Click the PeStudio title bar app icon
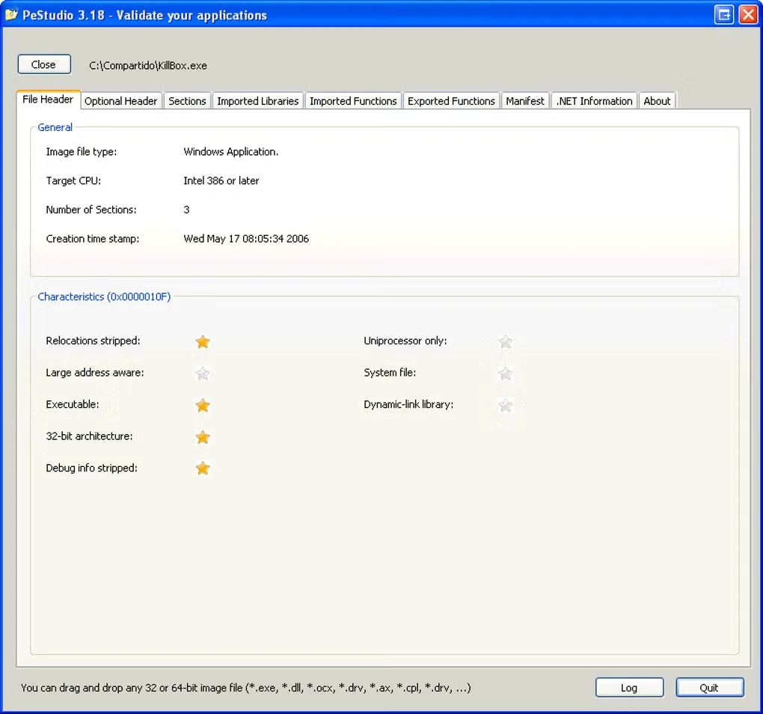Image resolution: width=763 pixels, height=714 pixels. click(11, 15)
